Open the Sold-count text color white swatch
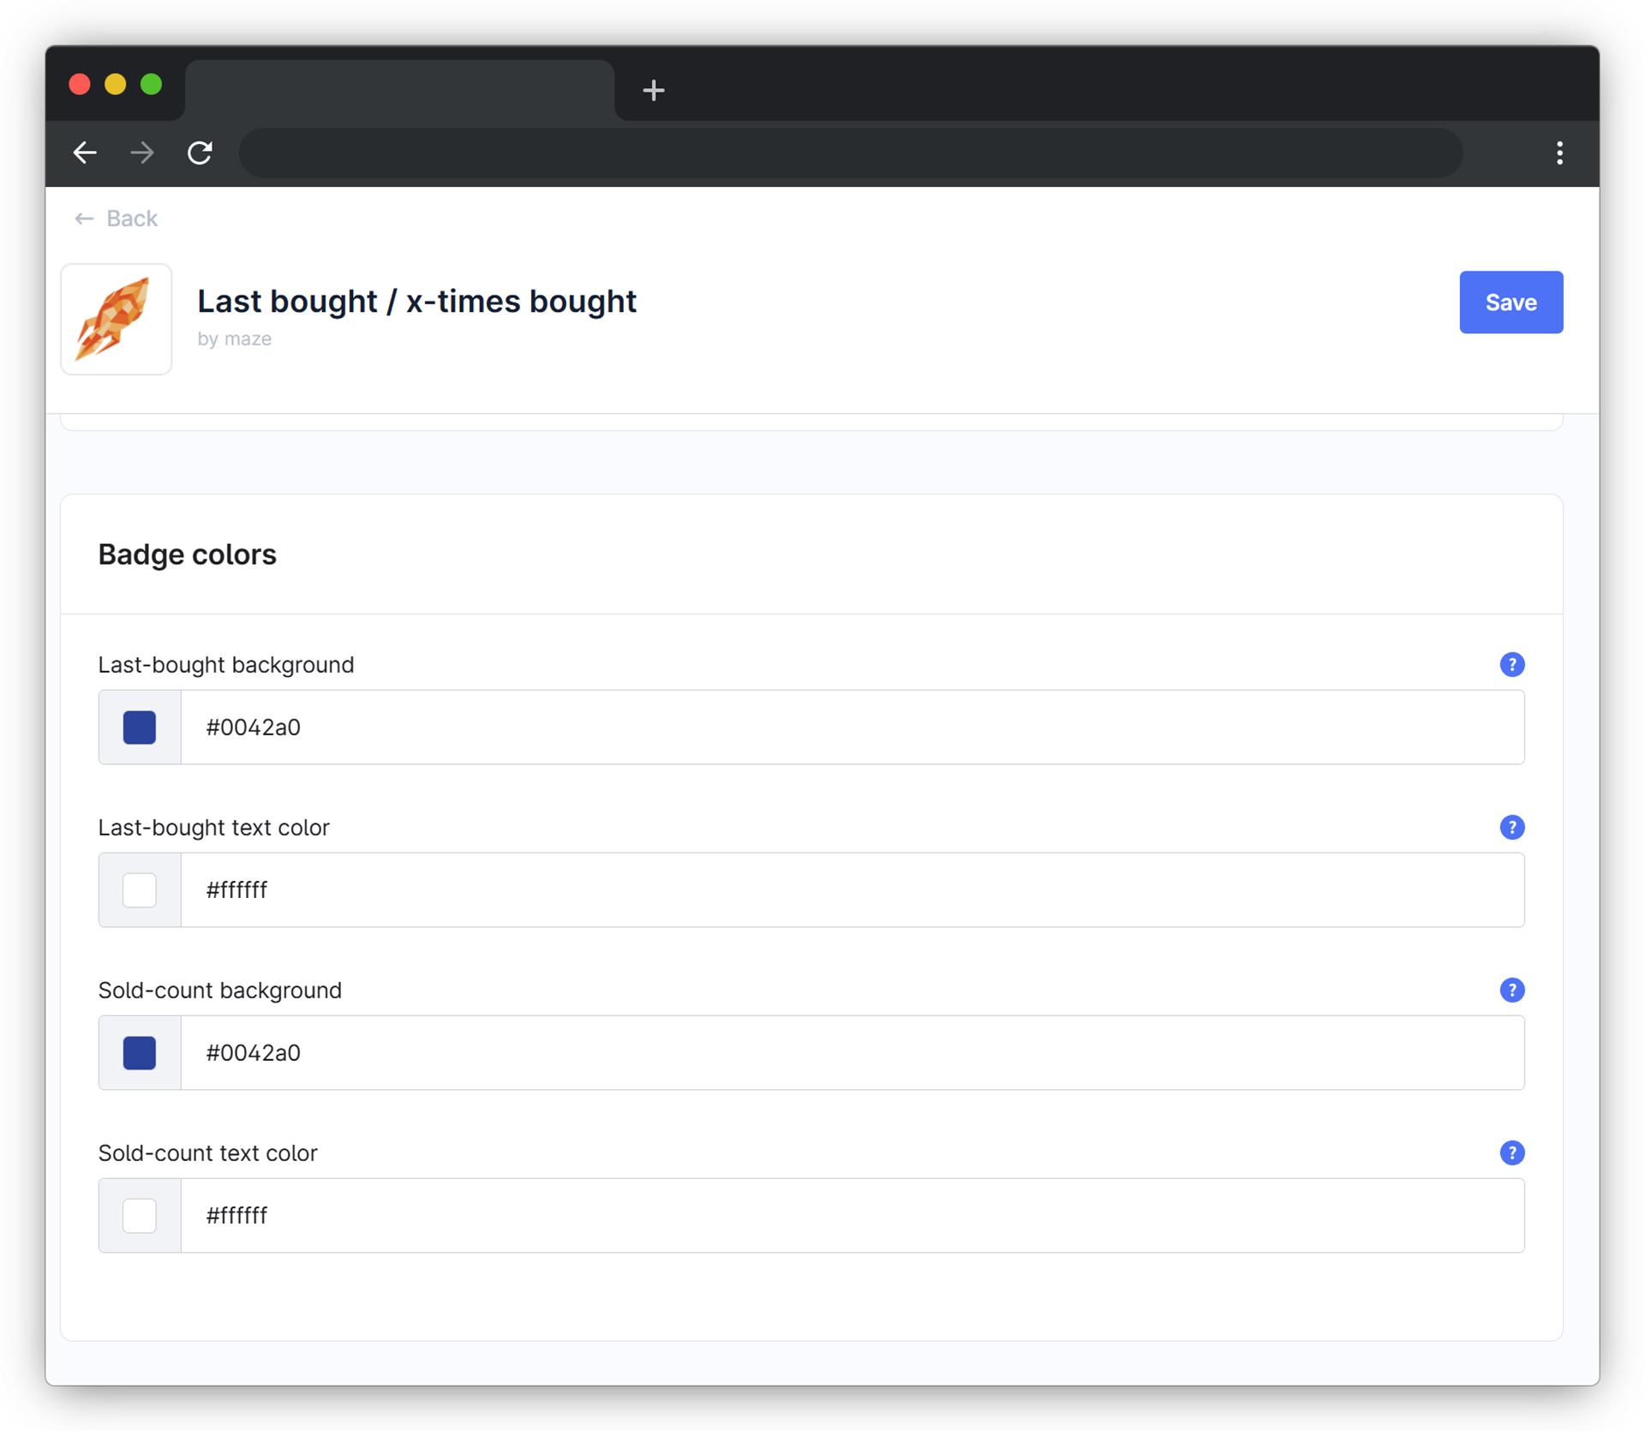Image resolution: width=1645 pixels, height=1431 pixels. pyautogui.click(x=140, y=1215)
